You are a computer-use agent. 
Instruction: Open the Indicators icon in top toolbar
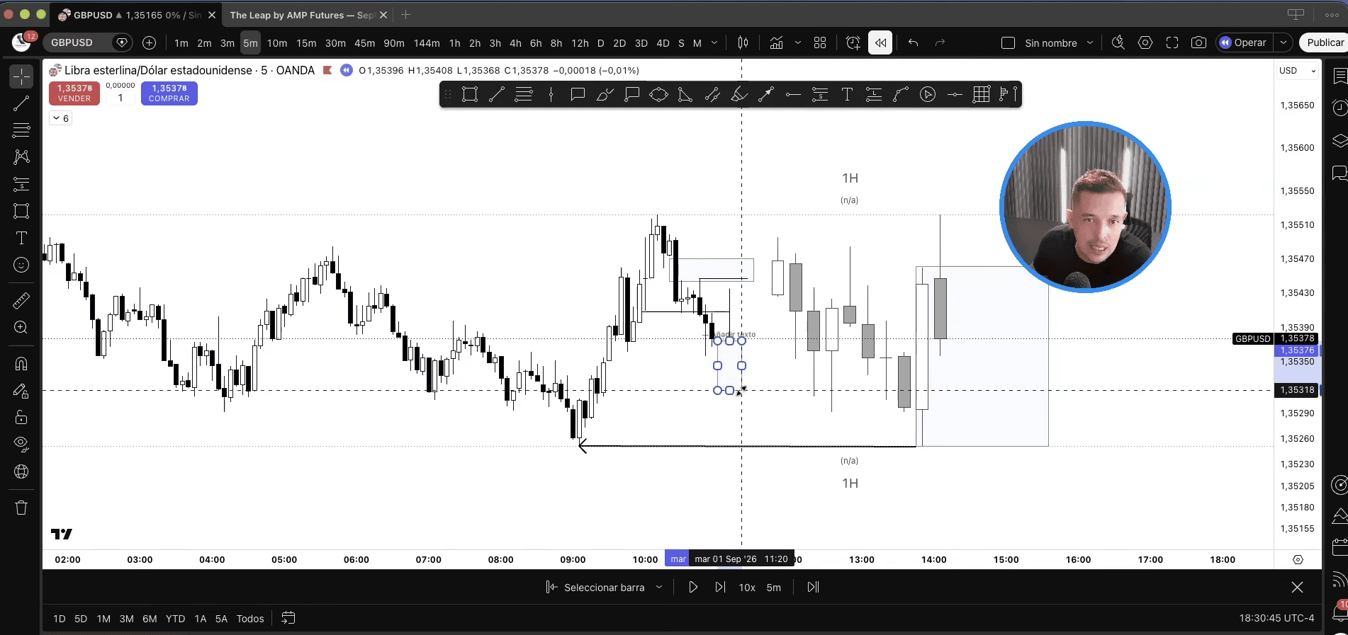coord(776,42)
